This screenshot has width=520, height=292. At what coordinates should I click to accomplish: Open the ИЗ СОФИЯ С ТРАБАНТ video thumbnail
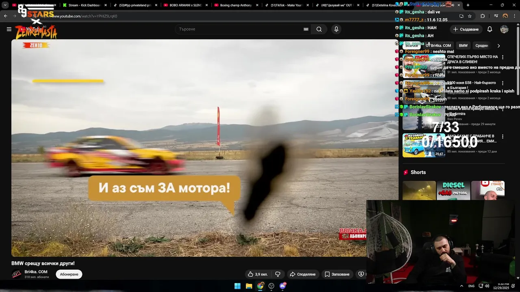tap(423, 145)
